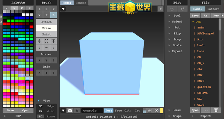This screenshot has width=224, height=119.
Task: Expand the Tool section in Edit
Action: click(x=177, y=16)
